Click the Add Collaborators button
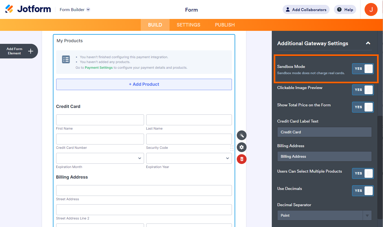Image resolution: width=383 pixels, height=227 pixels. point(306,10)
